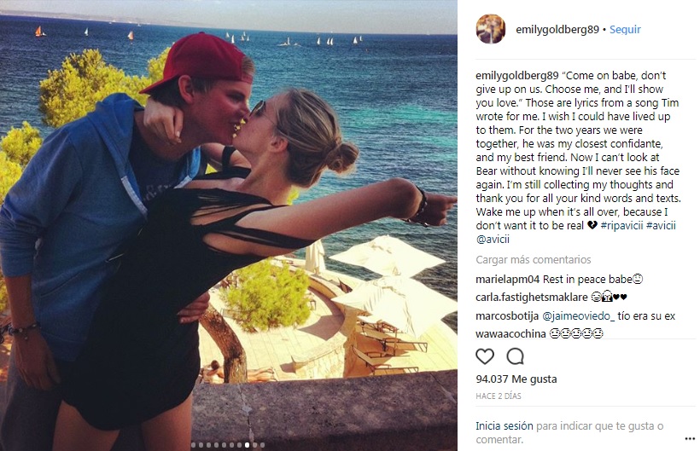Open wawaacochina commenter profile
This screenshot has width=700, height=451.
[x=510, y=334]
